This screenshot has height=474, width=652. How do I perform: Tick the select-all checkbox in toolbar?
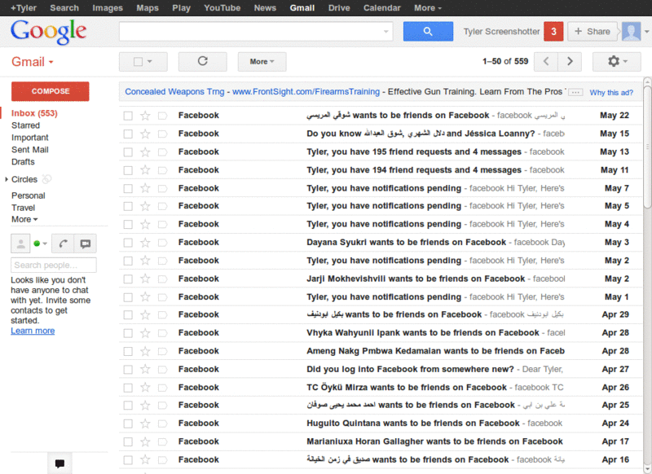[x=138, y=61]
